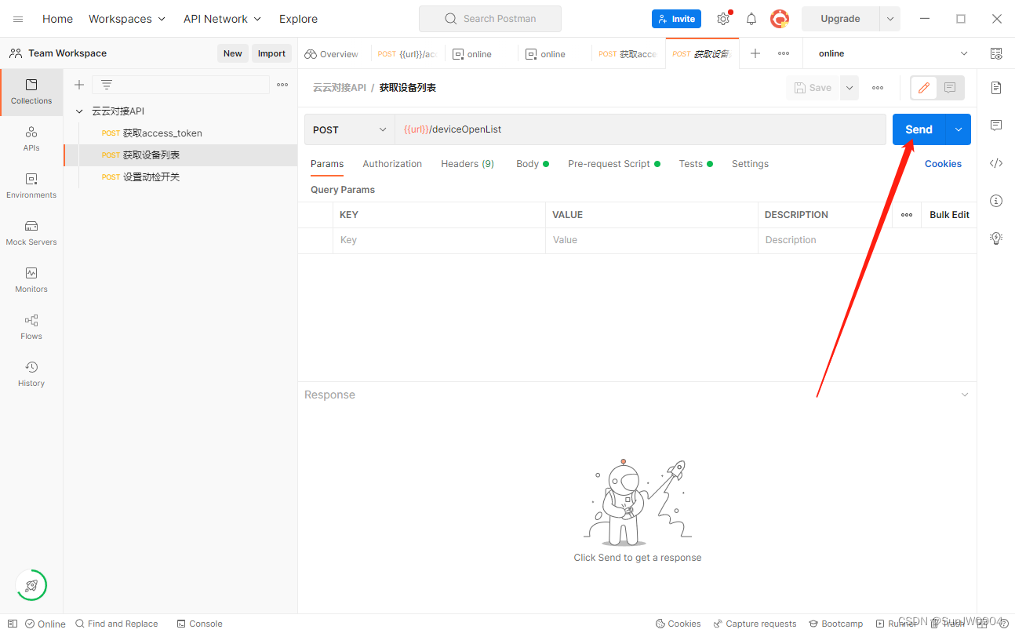
Task: Open the Send button dropdown arrow
Action: pyautogui.click(x=959, y=129)
